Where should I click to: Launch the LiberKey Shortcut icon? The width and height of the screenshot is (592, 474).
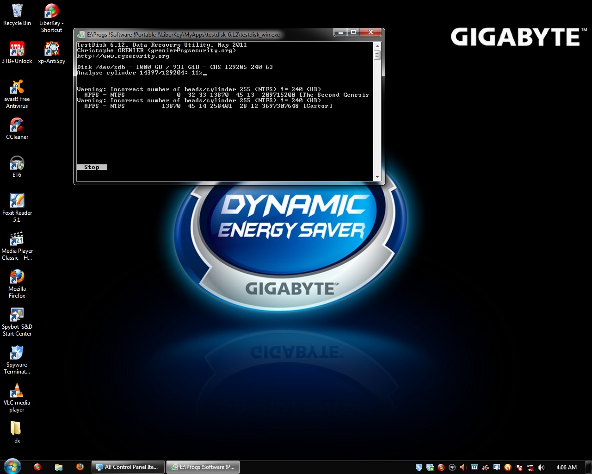pos(51,18)
